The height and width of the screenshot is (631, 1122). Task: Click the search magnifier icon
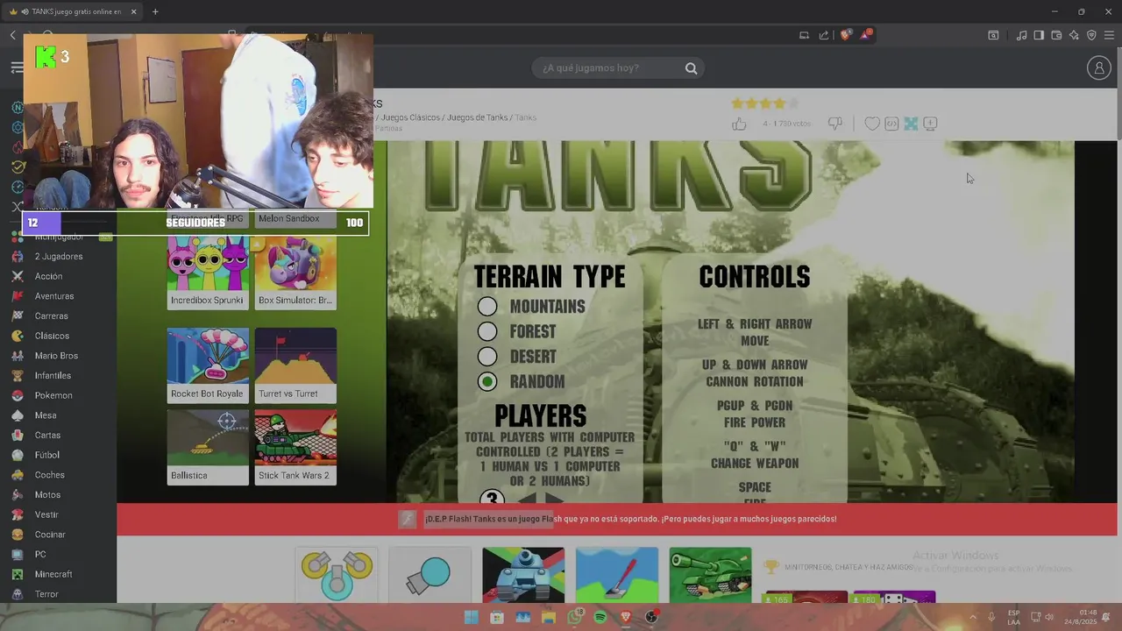click(x=691, y=68)
